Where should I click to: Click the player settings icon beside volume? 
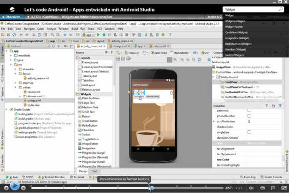pyautogui.click(x=262, y=188)
